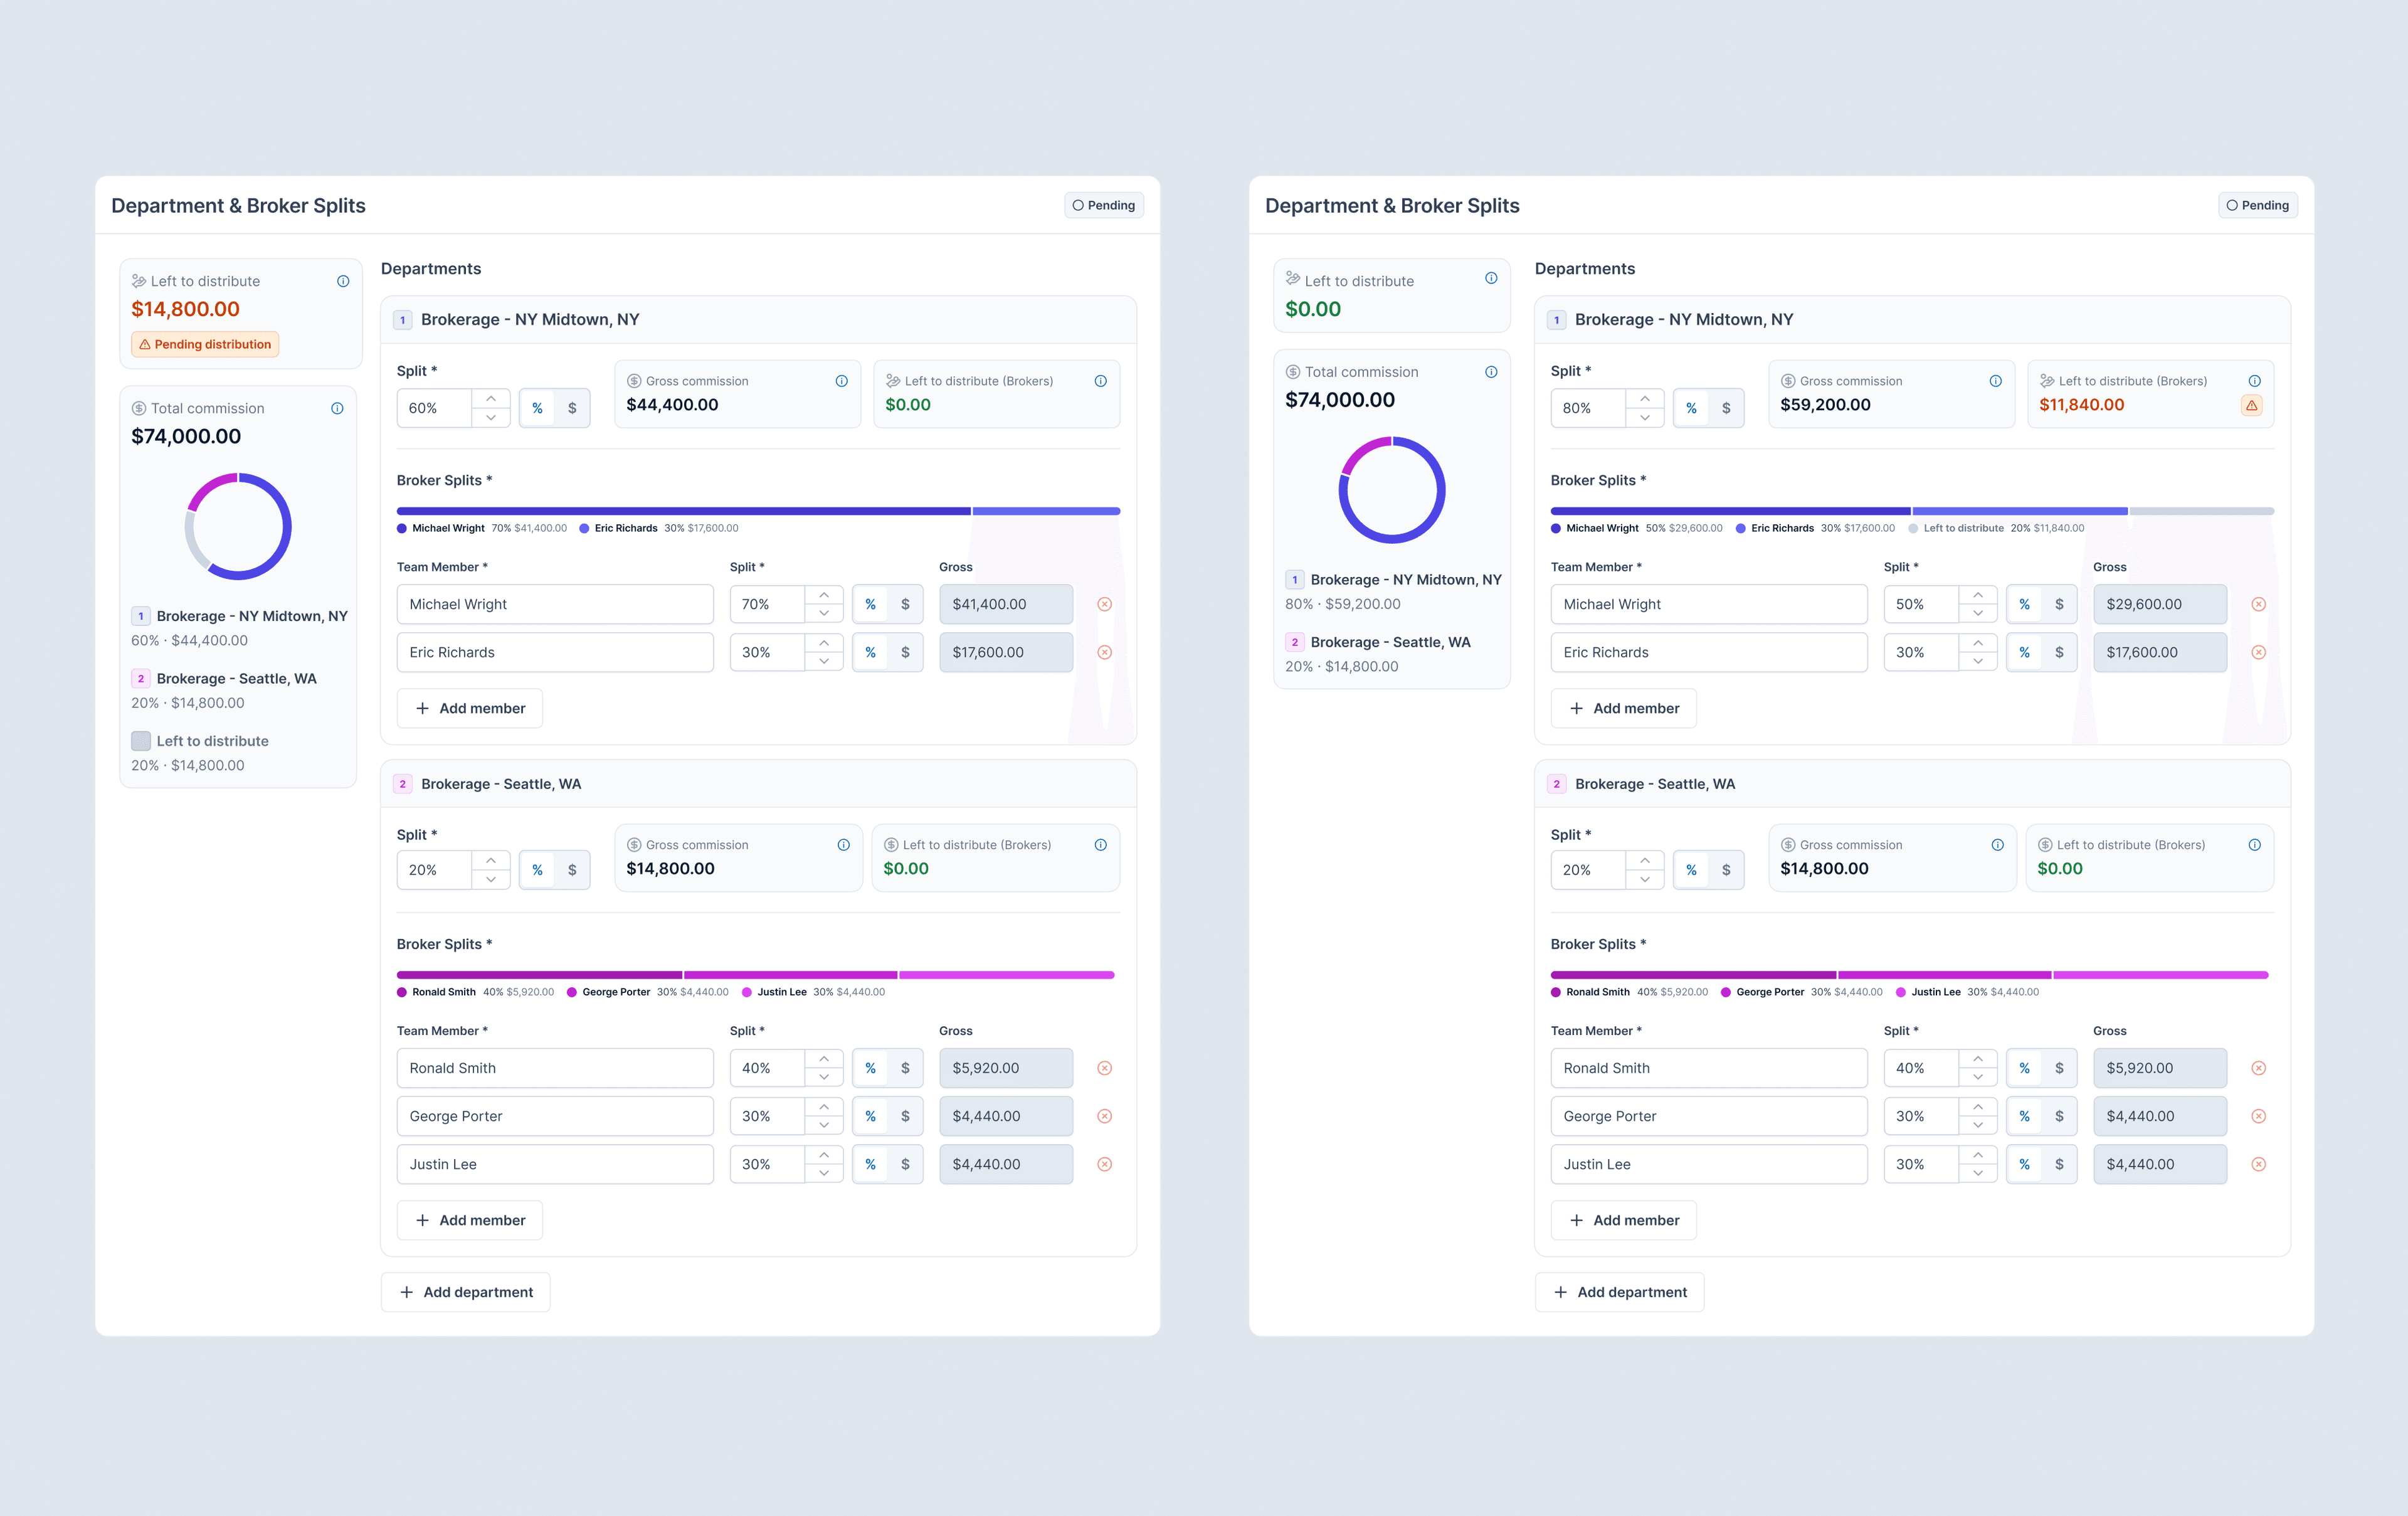Switch left panel Eric Richards split to dollar
The width and height of the screenshot is (2408, 1516).
point(905,652)
